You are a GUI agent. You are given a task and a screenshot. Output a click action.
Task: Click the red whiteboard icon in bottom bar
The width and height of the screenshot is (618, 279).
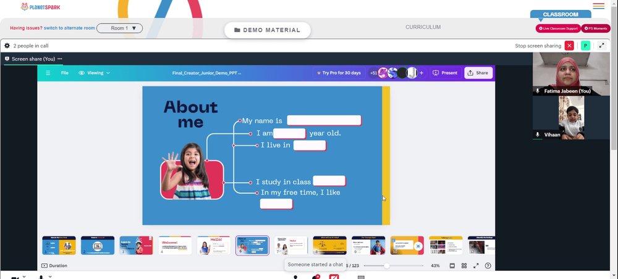[x=334, y=277]
